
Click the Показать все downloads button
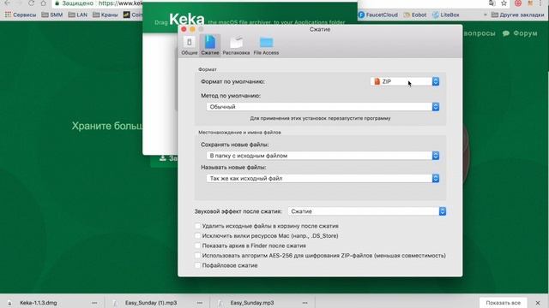(x=503, y=303)
